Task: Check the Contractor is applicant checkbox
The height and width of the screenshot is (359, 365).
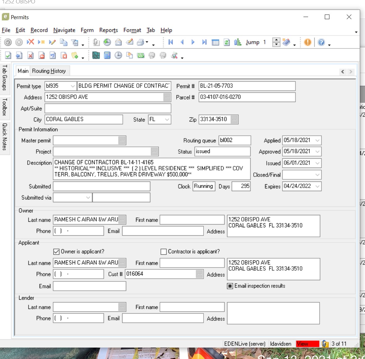Action: point(164,252)
